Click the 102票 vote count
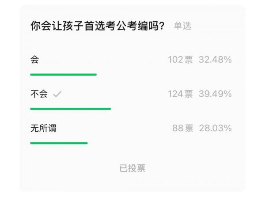This screenshot has width=265, height=202. 180,60
